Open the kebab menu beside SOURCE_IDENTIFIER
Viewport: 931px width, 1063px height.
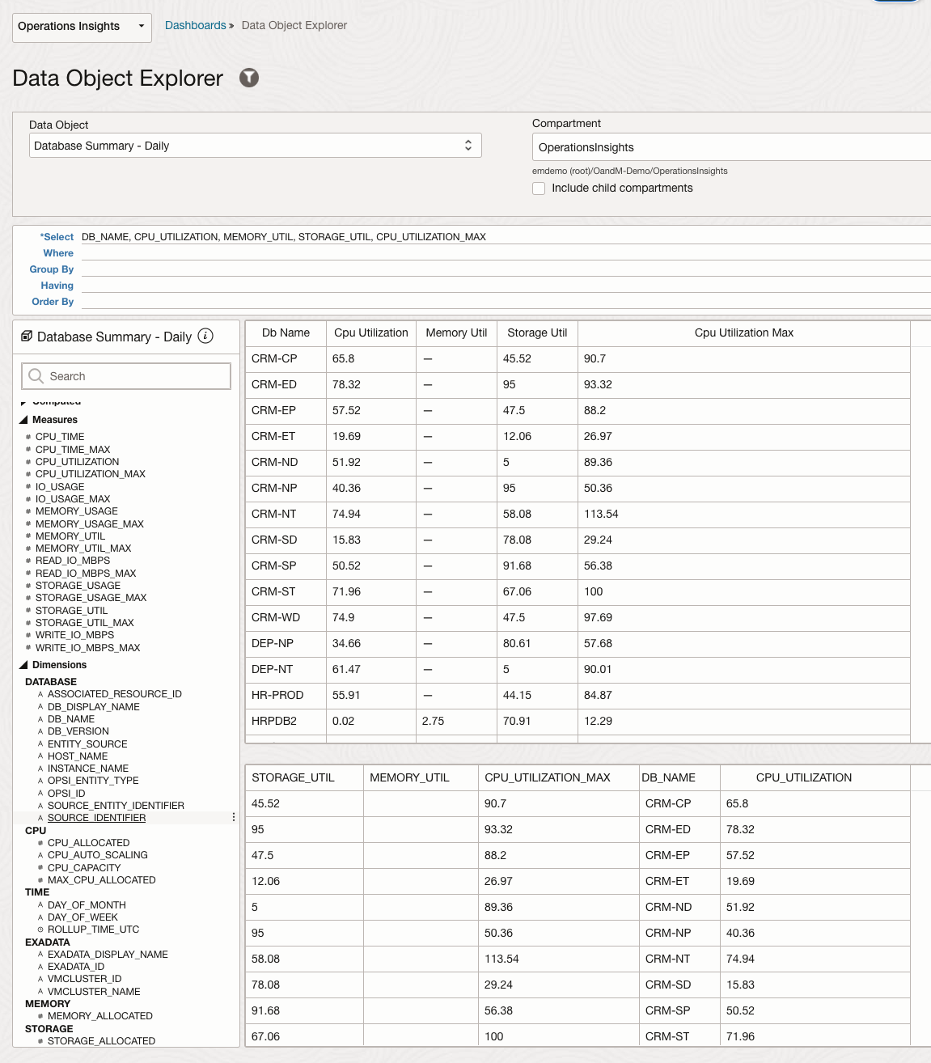(233, 817)
